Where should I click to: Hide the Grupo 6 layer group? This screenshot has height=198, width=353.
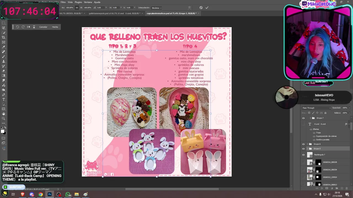pyautogui.click(x=303, y=144)
